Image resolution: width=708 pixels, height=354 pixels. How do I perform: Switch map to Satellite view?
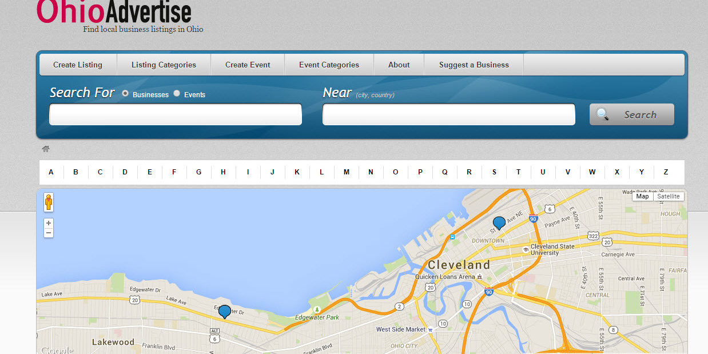click(x=668, y=196)
